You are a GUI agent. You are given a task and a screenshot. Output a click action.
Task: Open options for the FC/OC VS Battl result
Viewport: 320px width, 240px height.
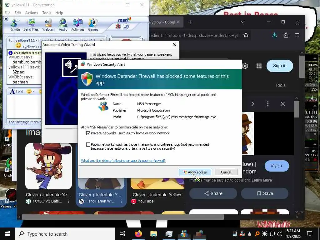tap(69, 201)
